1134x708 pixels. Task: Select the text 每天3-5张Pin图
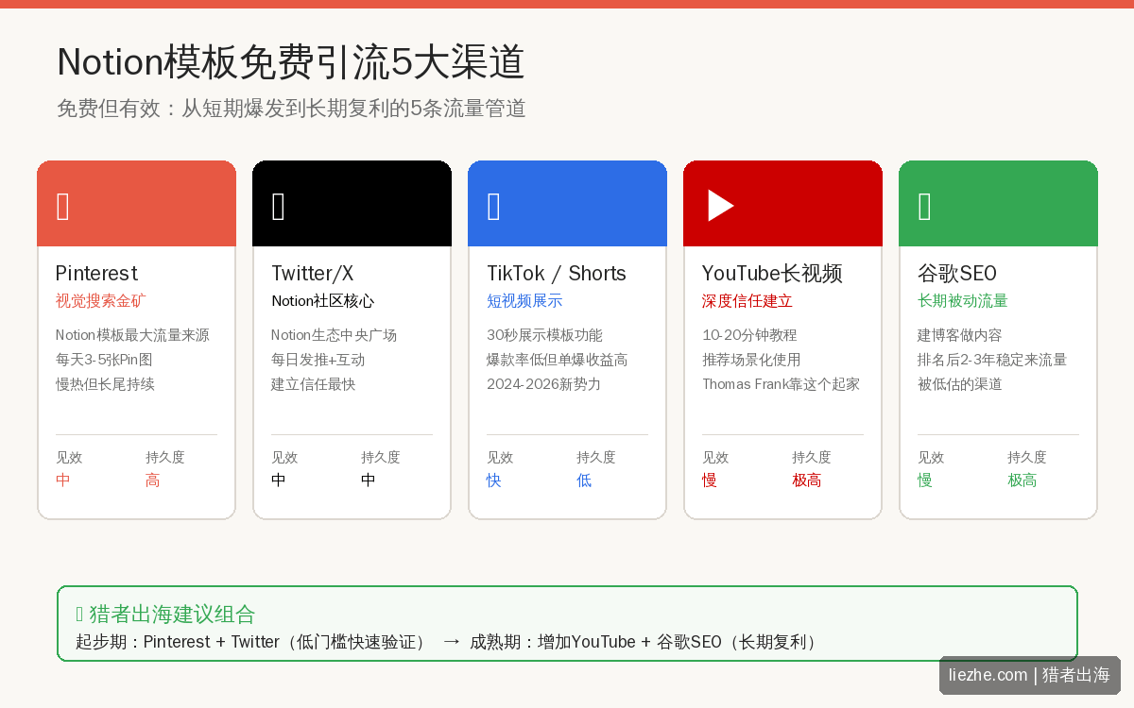click(104, 360)
